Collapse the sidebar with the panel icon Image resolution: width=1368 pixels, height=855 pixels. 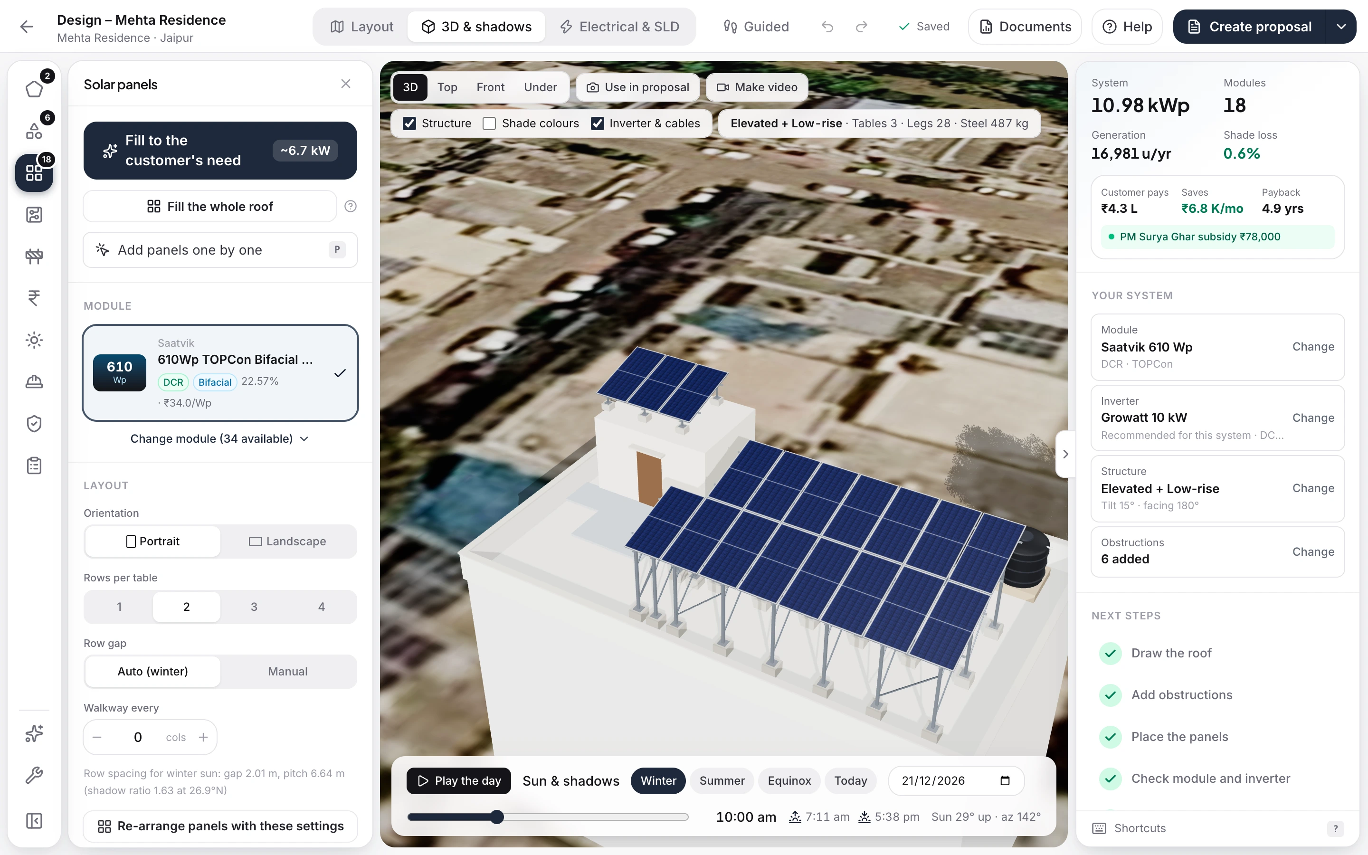tap(35, 820)
